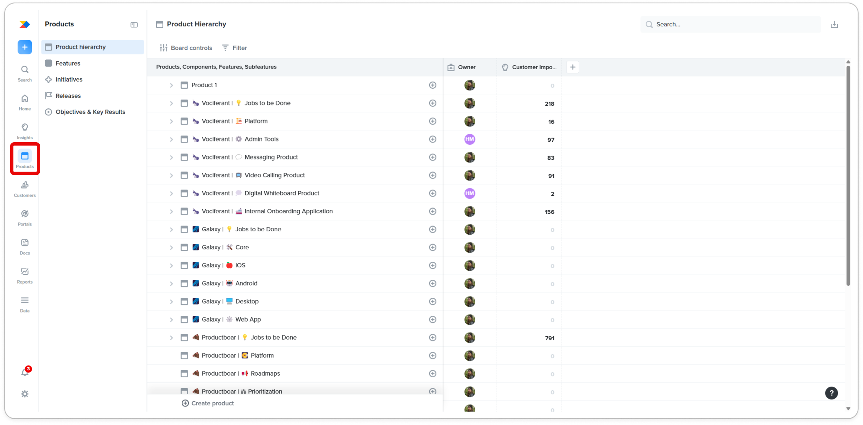Open Galaxy Web App product
This screenshot has width=863, height=425.
coord(231,319)
